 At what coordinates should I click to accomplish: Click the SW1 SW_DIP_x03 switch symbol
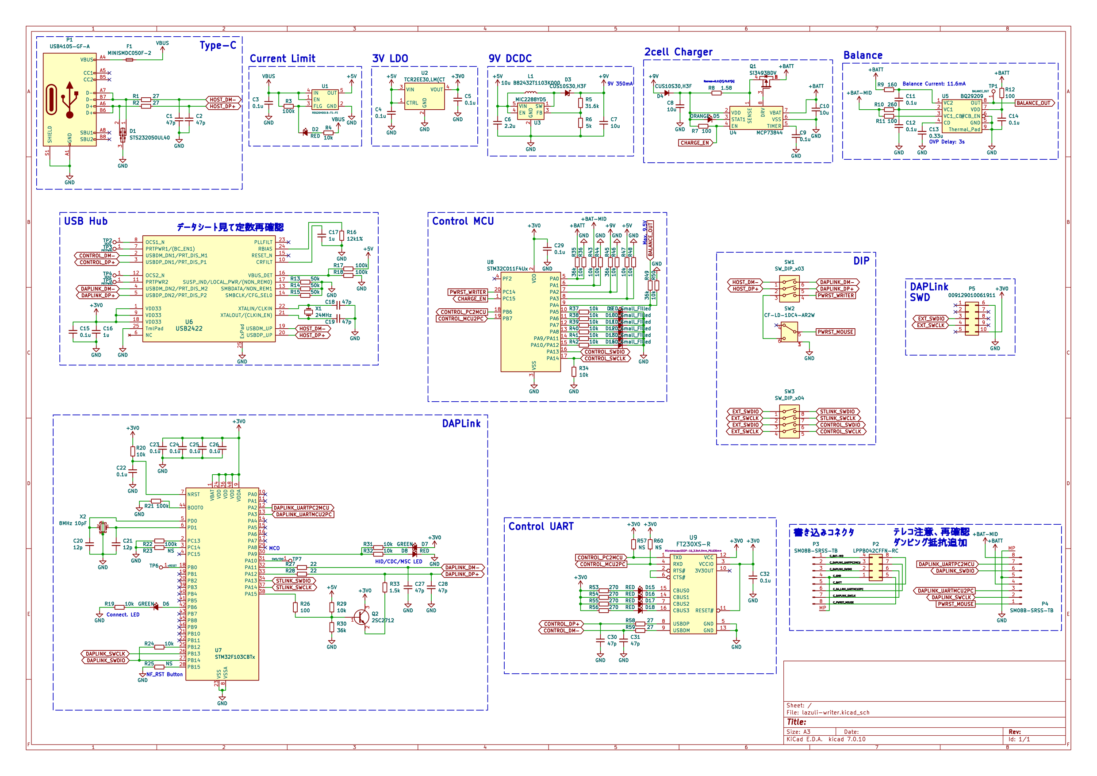click(x=789, y=288)
